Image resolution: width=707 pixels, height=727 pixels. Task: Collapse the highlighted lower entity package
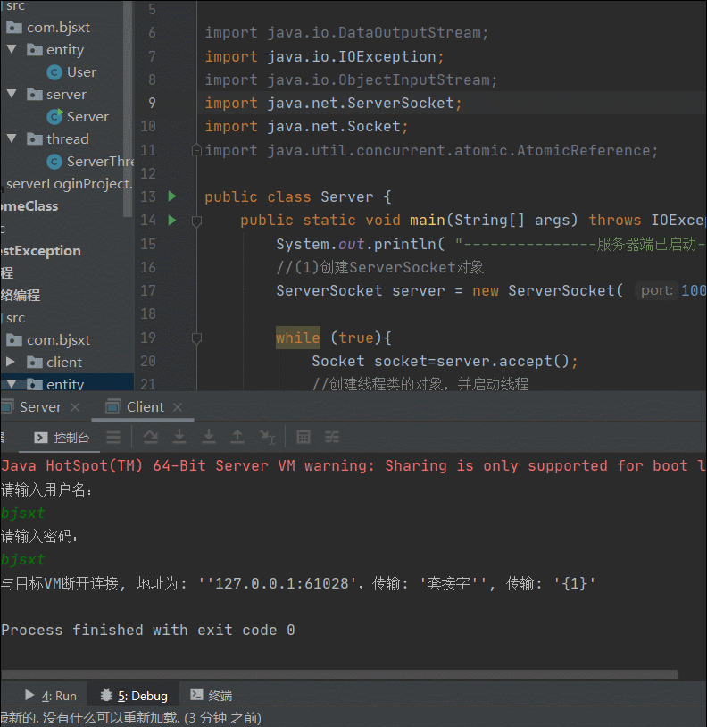(x=12, y=384)
